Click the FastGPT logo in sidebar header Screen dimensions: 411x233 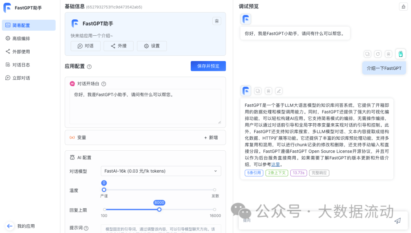pyautogui.click(x=7, y=8)
